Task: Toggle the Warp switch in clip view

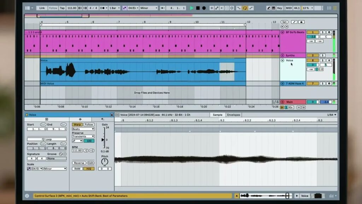Action: (x=77, y=125)
